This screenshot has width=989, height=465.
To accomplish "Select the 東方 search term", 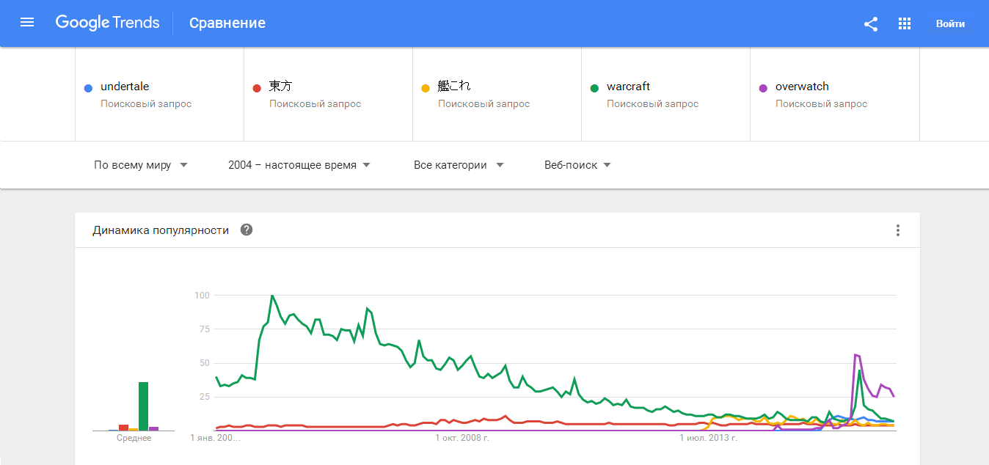I will pyautogui.click(x=328, y=94).
